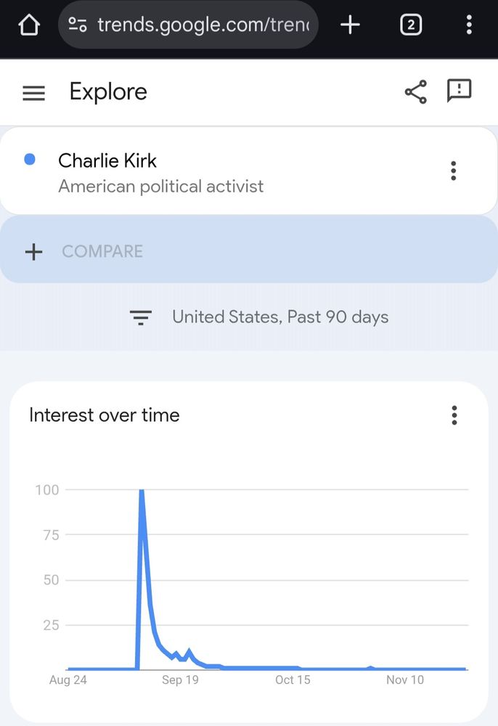Open options for the Charlie Kirk search term
The image size is (498, 726).
(x=453, y=171)
